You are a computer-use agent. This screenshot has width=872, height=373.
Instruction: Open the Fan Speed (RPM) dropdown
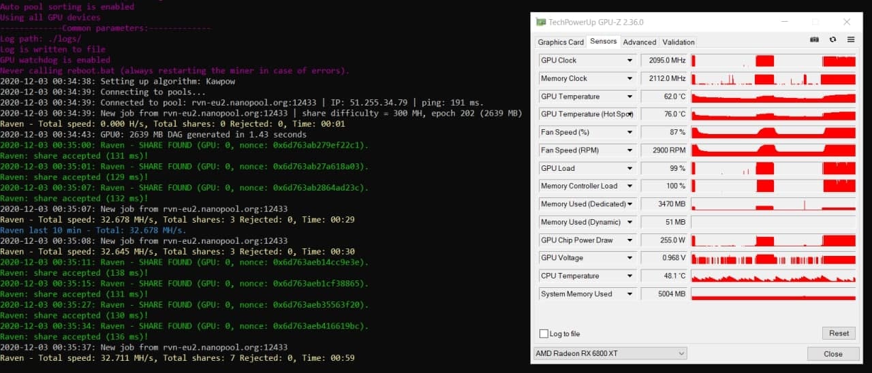coord(630,150)
